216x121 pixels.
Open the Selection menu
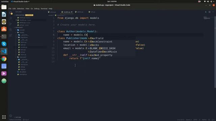point(21,8)
